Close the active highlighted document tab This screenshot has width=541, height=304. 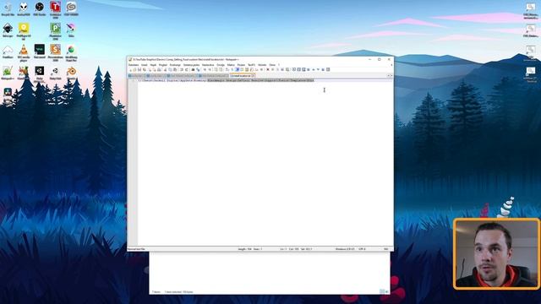(x=253, y=75)
